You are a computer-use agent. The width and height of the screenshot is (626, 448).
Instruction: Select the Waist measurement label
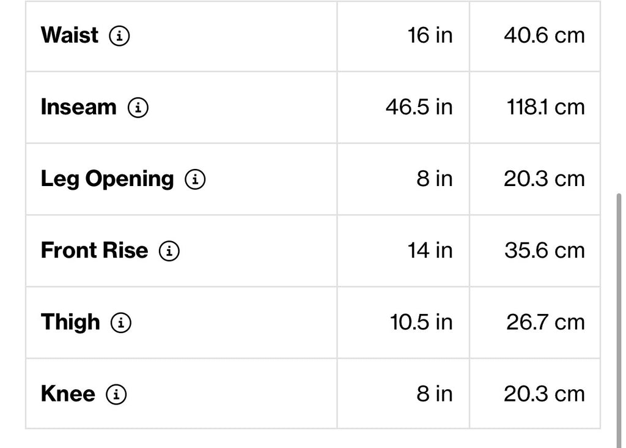click(x=70, y=35)
